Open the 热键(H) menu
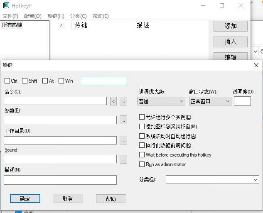This screenshot has width=263, height=213. click(x=56, y=16)
